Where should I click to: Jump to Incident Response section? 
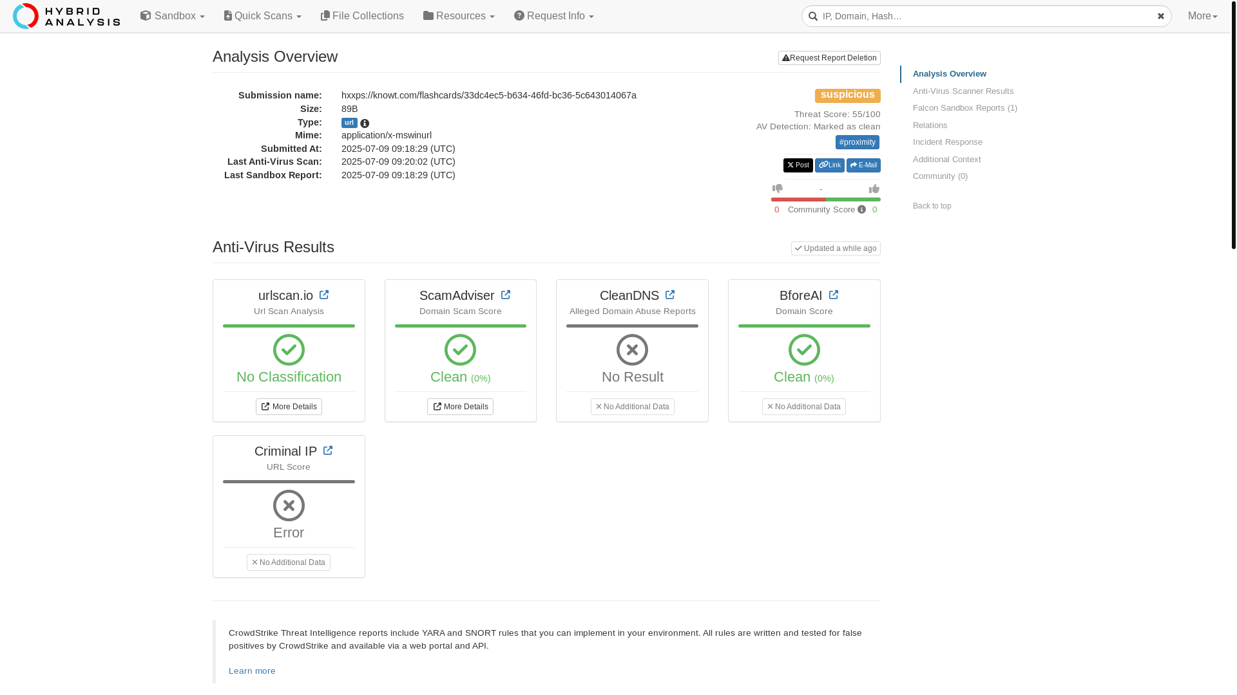point(948,142)
